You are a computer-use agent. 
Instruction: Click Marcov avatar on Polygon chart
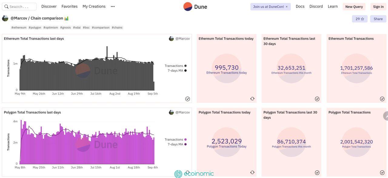click(171, 112)
